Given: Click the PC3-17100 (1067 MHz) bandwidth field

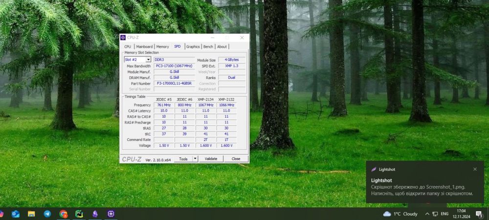Looking at the screenshot, I should pyautogui.click(x=175, y=66).
